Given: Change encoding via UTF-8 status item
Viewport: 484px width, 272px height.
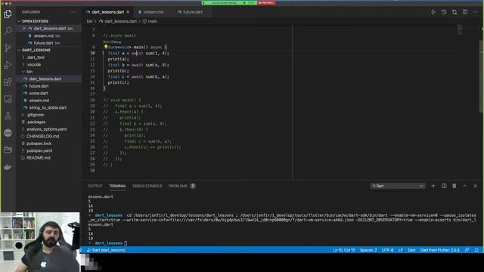Looking at the screenshot, I should [388, 250].
